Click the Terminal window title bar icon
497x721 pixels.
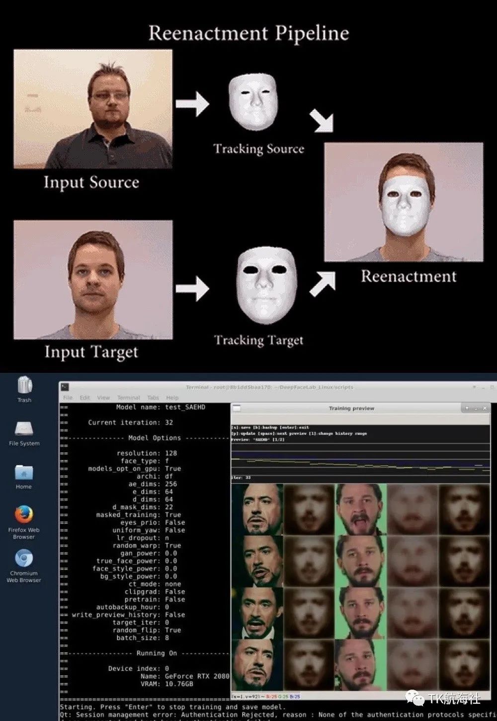tap(65, 387)
